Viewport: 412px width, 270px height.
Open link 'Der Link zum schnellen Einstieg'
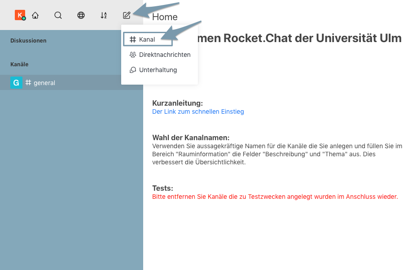(198, 111)
